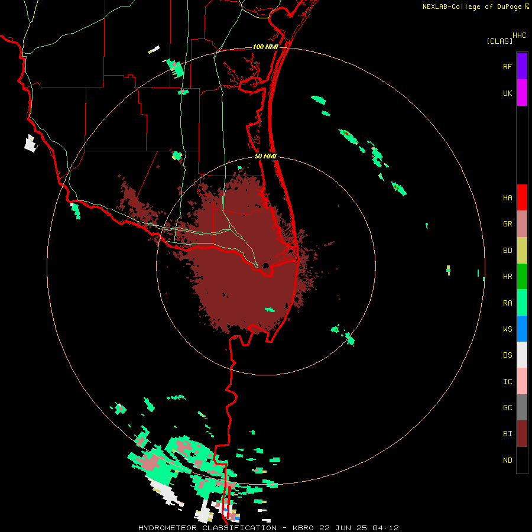The width and height of the screenshot is (532, 532).
Task: Click the red HA swatch in the legend
Action: tap(522, 197)
